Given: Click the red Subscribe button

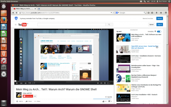Looking at the screenshot, I should pyautogui.click(x=28, y=96).
